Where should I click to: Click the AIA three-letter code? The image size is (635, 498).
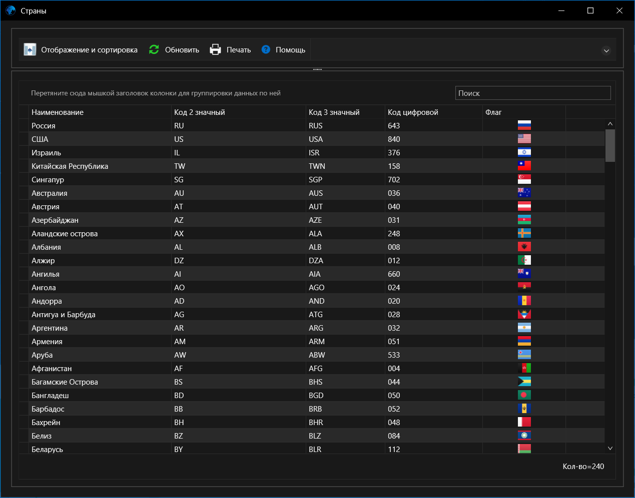tap(346, 274)
